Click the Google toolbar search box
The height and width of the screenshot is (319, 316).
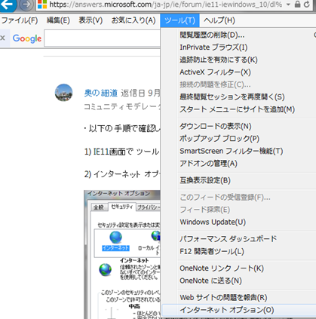[x=102, y=38]
